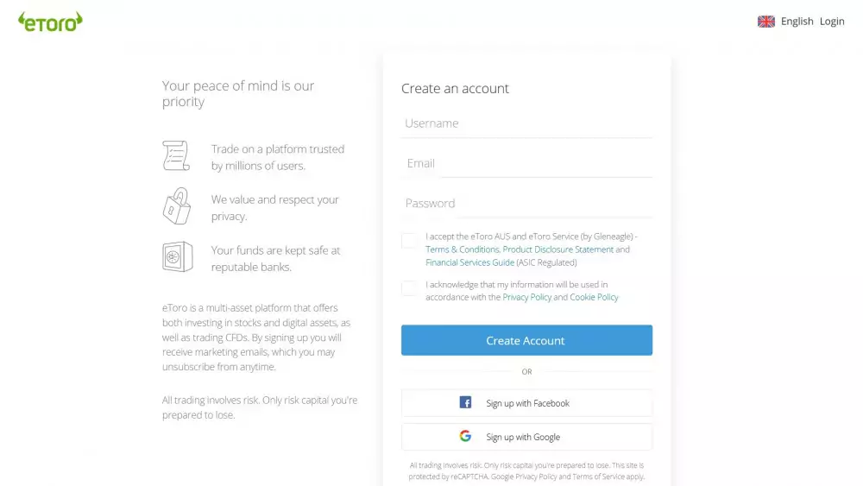Tick the Privacy Policy acknowledgement checkbox
The height and width of the screenshot is (486, 863).
[x=409, y=287]
